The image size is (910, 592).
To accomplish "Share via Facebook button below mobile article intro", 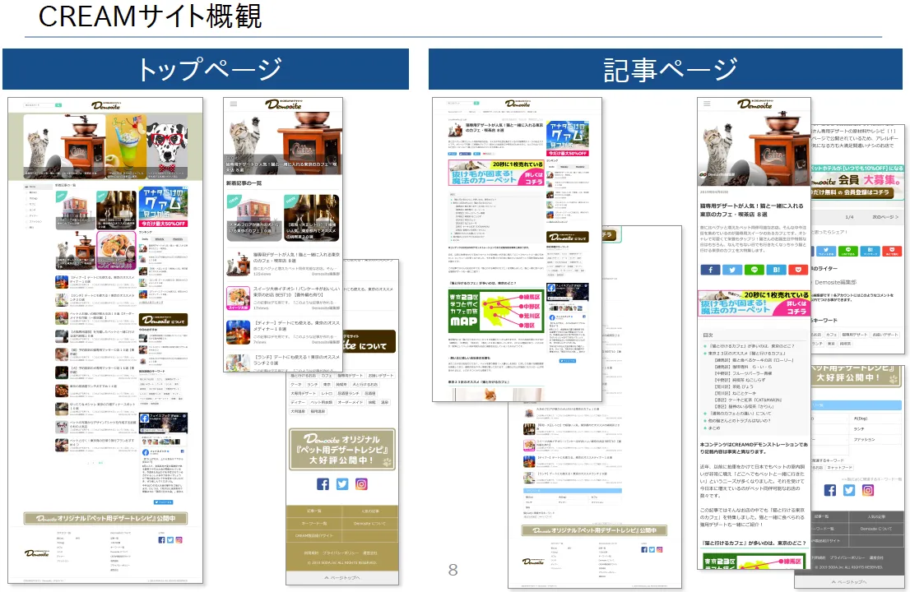I will tap(710, 270).
